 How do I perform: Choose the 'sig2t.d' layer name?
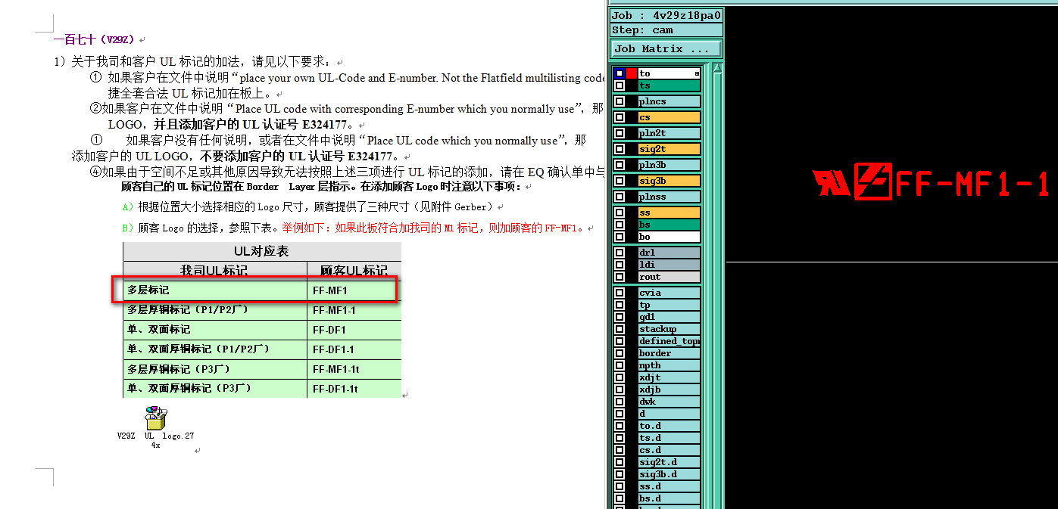[669, 462]
